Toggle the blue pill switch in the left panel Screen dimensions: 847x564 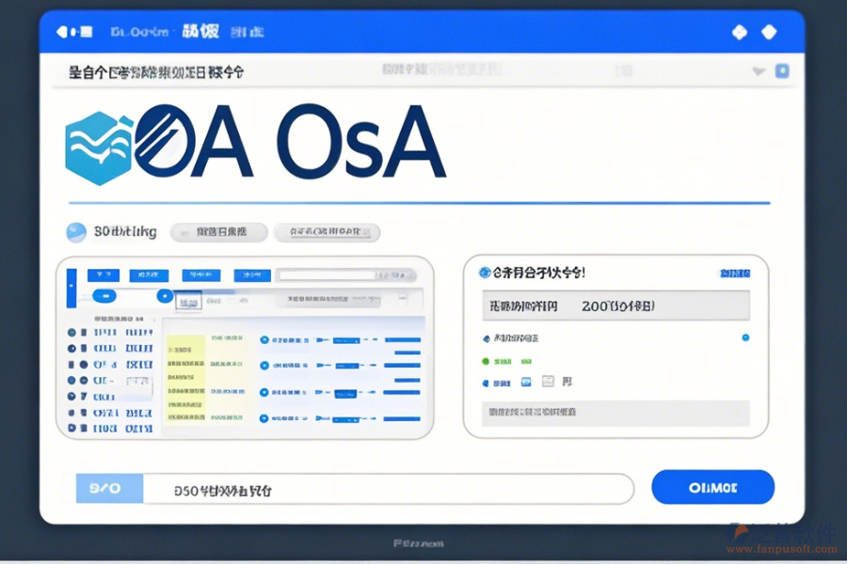pos(104,296)
